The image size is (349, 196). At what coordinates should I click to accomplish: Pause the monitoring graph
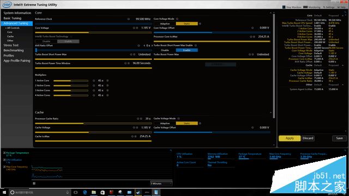pos(34,183)
